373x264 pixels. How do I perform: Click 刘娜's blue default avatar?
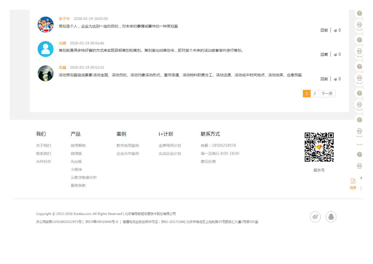[46, 49]
